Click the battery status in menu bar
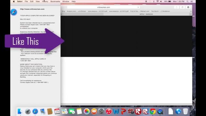This screenshot has height=116, width=206. click(x=168, y=1)
